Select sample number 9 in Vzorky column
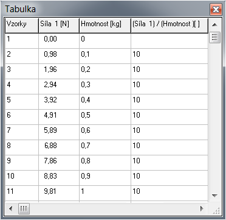Screen dimensions: 226x220 tap(22, 163)
